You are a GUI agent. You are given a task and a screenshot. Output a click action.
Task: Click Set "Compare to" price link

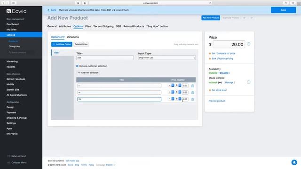pos(223,54)
